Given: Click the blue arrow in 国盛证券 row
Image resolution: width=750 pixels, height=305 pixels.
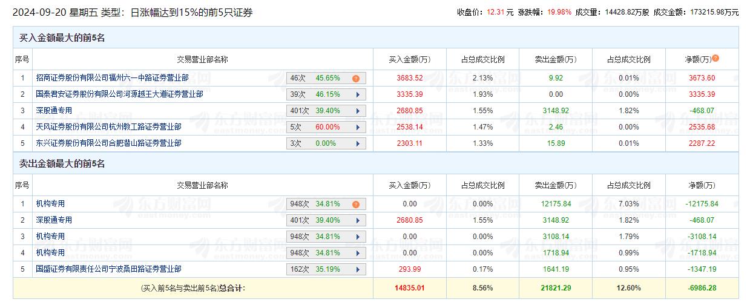Looking at the screenshot, I should pos(358,269).
